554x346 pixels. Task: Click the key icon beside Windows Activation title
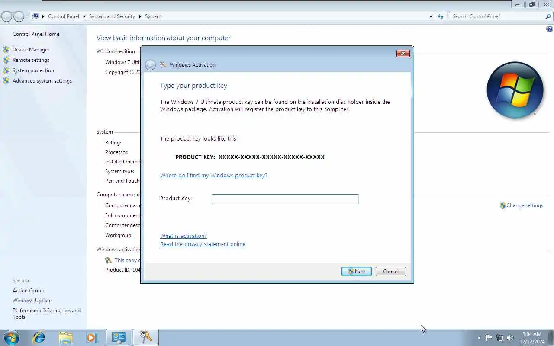tap(163, 65)
